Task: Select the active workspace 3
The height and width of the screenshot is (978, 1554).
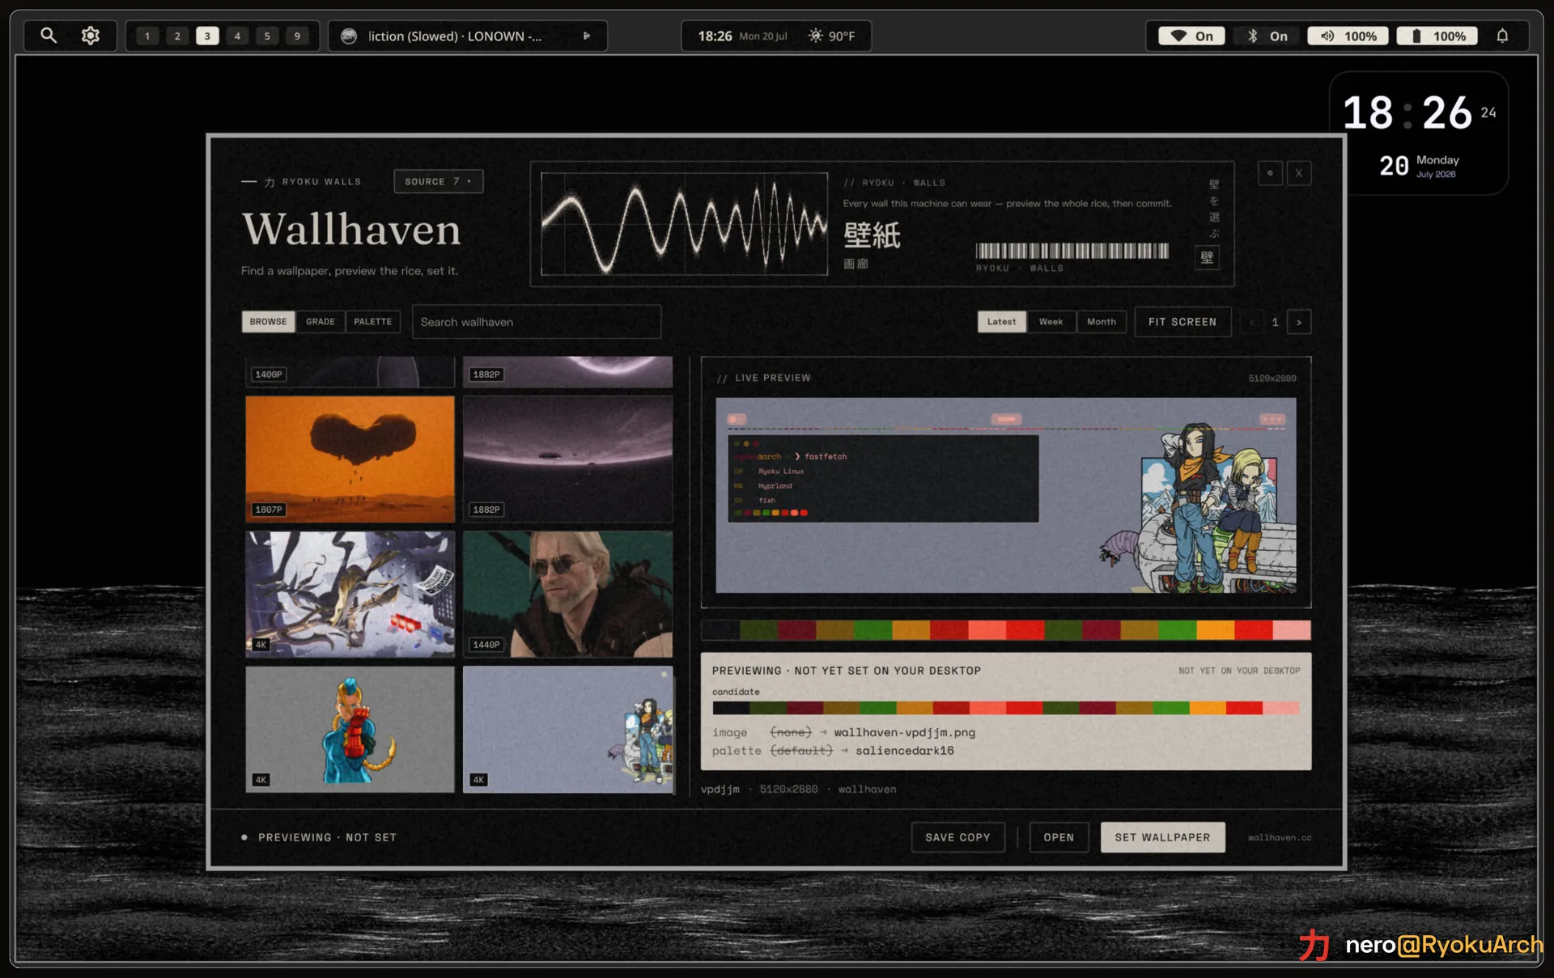Action: (207, 36)
